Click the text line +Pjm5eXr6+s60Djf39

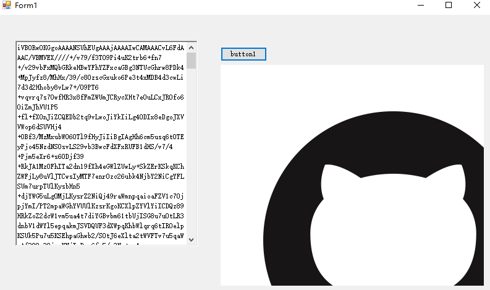51,156
